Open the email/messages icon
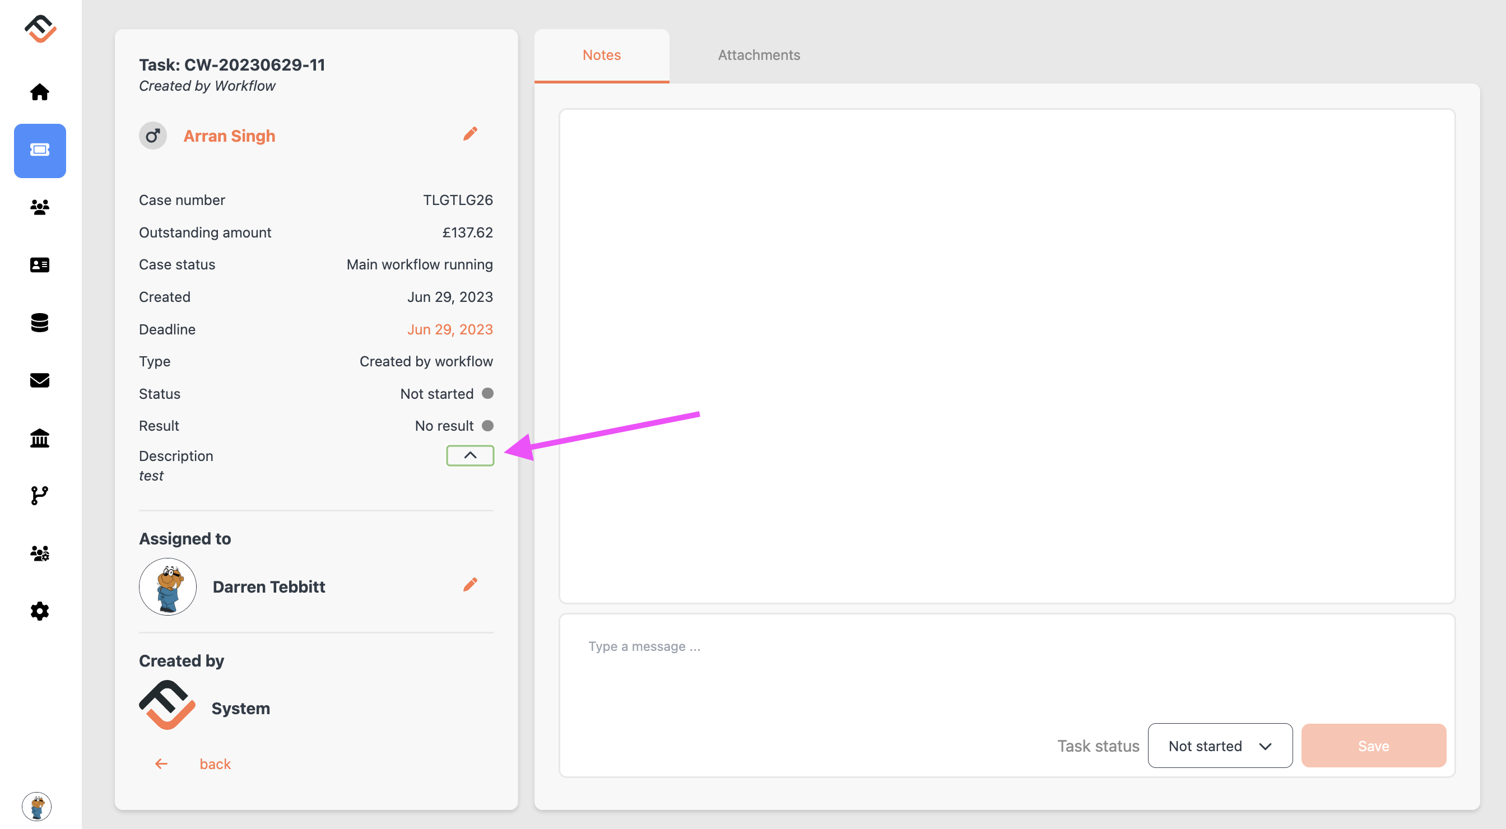The height and width of the screenshot is (829, 1506). point(40,380)
